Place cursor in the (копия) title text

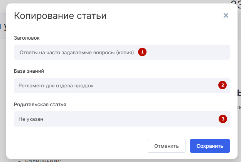click(125, 52)
